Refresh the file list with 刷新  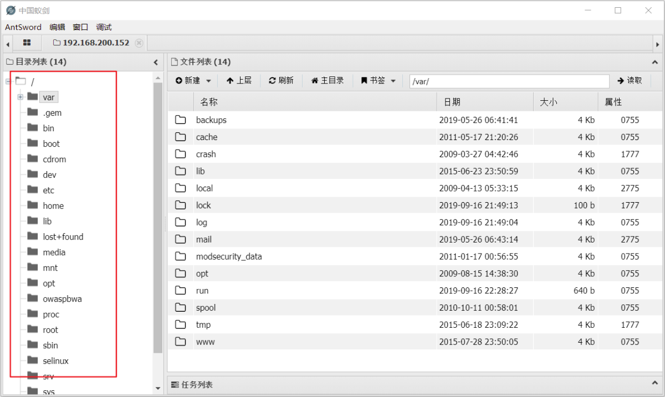(281, 81)
